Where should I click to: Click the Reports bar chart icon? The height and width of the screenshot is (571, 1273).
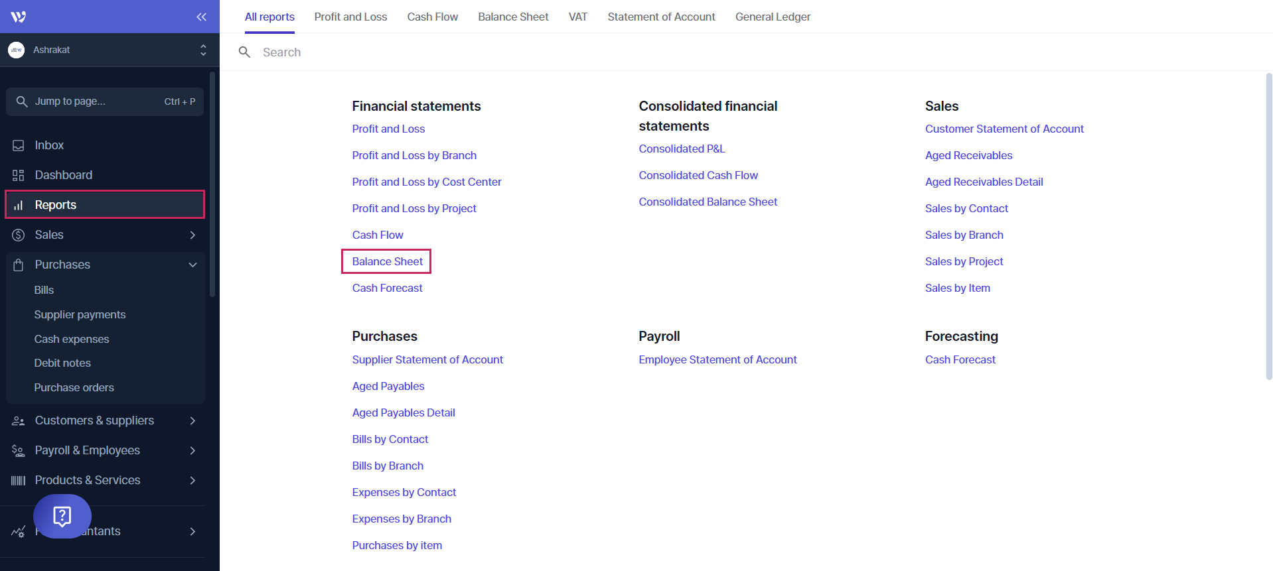19,205
